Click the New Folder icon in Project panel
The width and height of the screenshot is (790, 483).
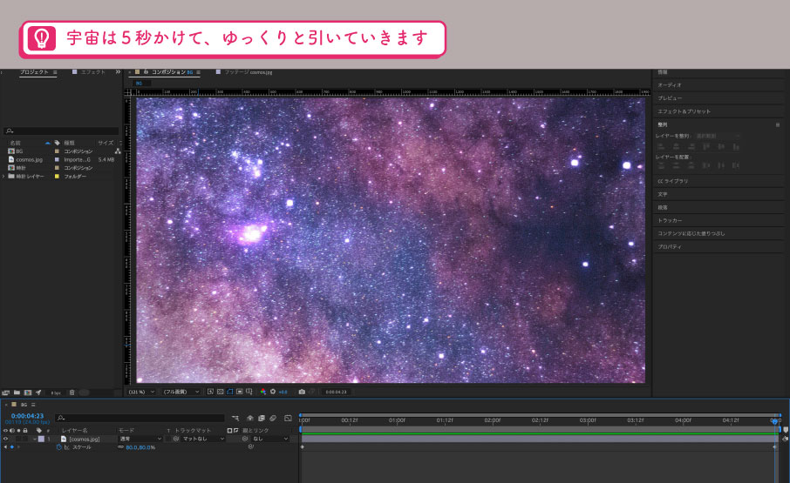pyautogui.click(x=17, y=392)
